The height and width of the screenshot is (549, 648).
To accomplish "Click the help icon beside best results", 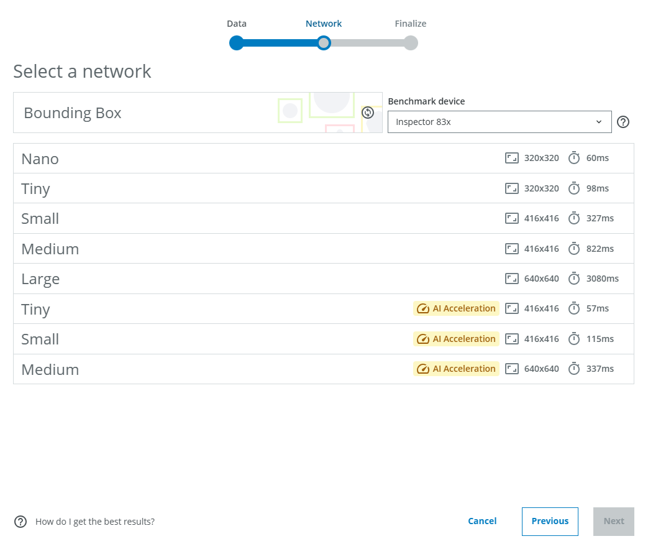I will click(21, 522).
